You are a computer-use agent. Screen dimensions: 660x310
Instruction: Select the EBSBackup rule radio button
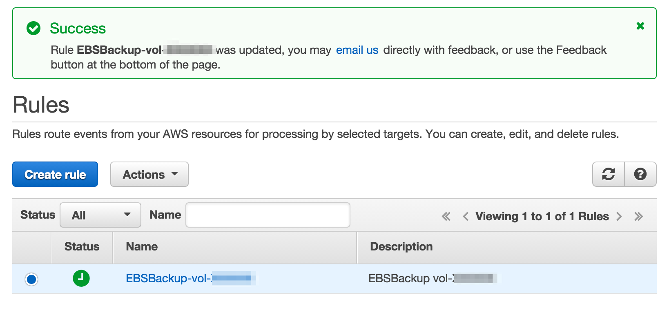tap(31, 279)
